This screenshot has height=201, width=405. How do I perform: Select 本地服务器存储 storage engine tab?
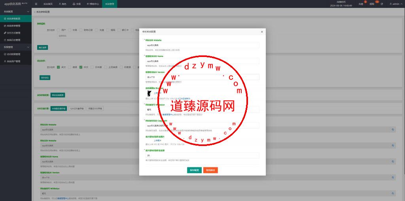click(59, 108)
